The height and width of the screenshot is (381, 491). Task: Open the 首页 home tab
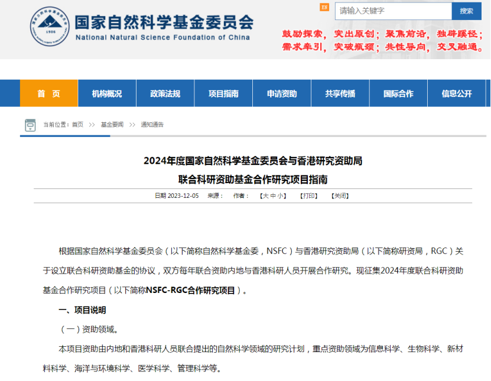48,93
